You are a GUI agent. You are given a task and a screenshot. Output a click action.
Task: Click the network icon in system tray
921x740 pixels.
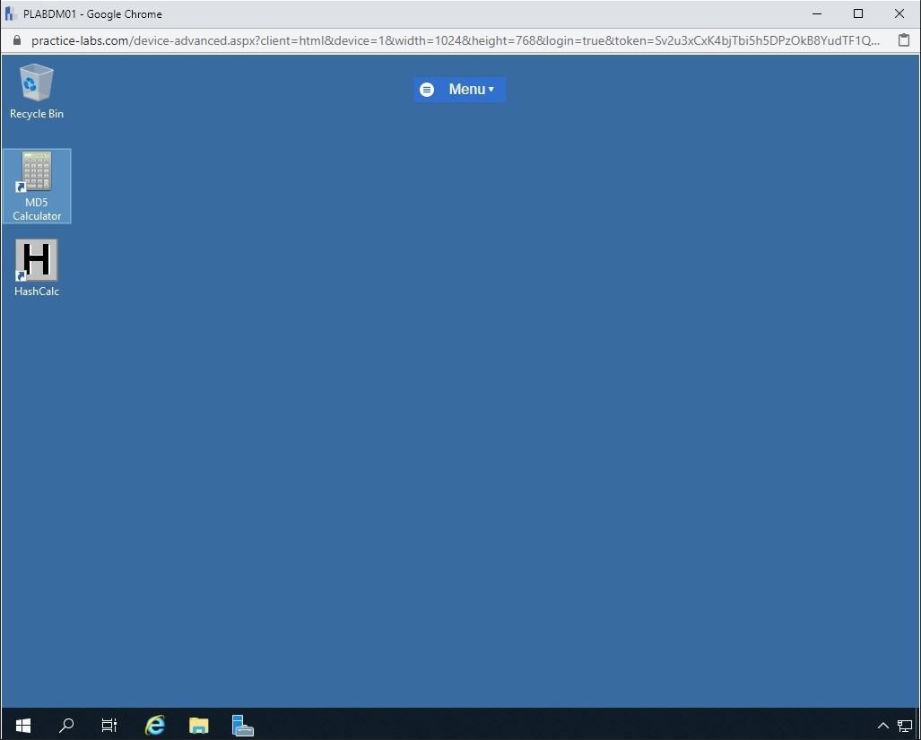[904, 726]
